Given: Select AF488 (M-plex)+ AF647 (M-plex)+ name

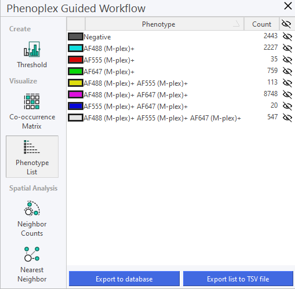Looking at the screenshot, I should point(136,95).
